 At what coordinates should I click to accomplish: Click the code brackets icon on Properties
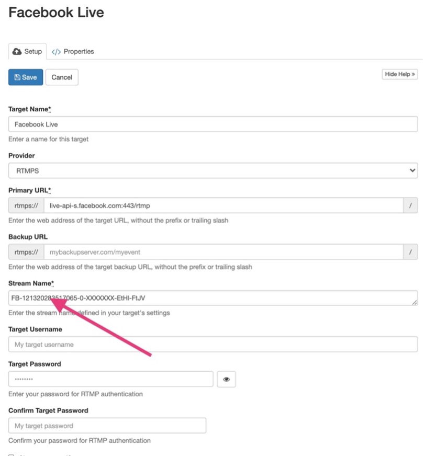(x=56, y=52)
